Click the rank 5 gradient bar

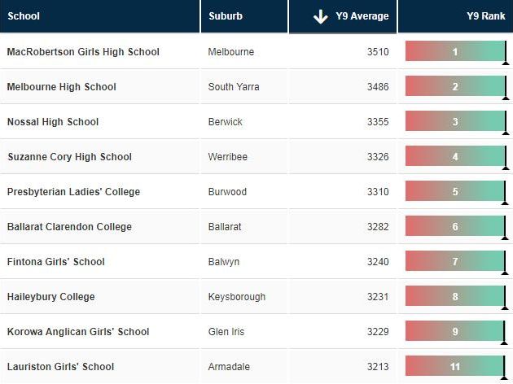tap(455, 191)
